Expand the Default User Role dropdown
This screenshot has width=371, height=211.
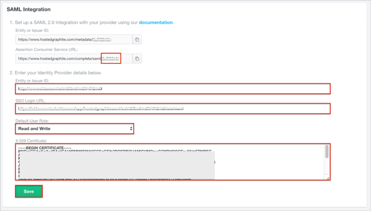[75, 129]
